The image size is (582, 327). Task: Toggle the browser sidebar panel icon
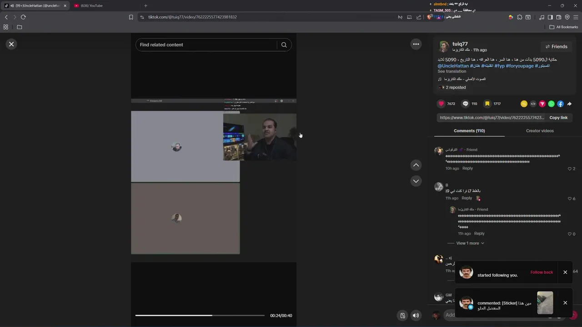coord(550,17)
